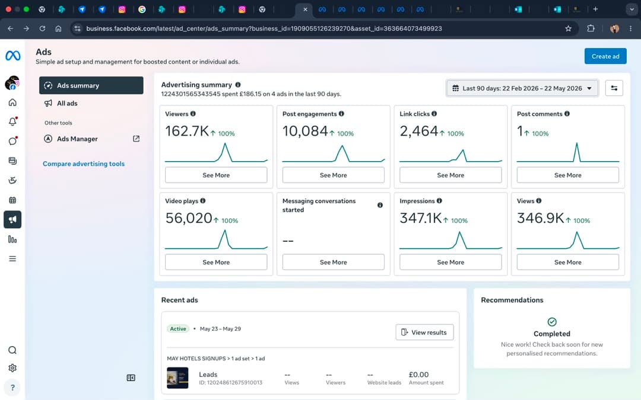Close the current browser tab
Image resolution: width=641 pixels, height=400 pixels.
coord(305,9)
